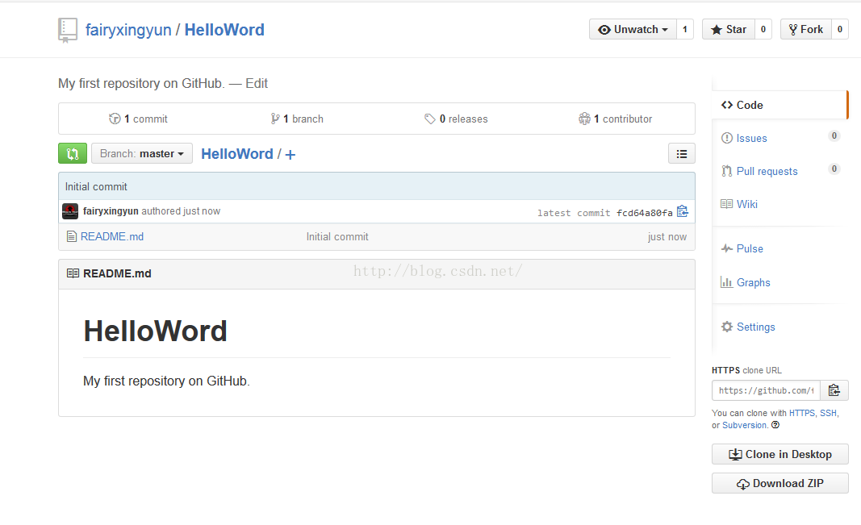Image resolution: width=861 pixels, height=525 pixels.
Task: Click the fairyxingyun avatar thumbnail
Action: [70, 211]
